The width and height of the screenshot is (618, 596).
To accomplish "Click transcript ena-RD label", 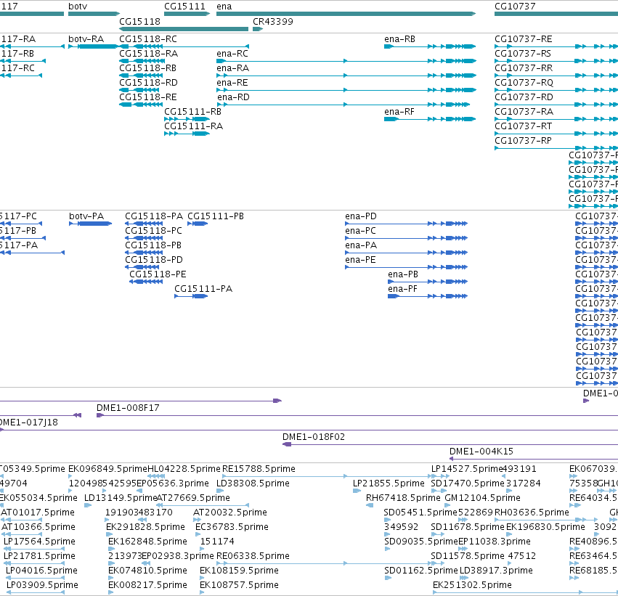I will click(233, 97).
